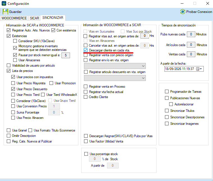This screenshot has width=213, height=181.
Task: Click the Guardar floppy disk icon
Action: (5, 12)
